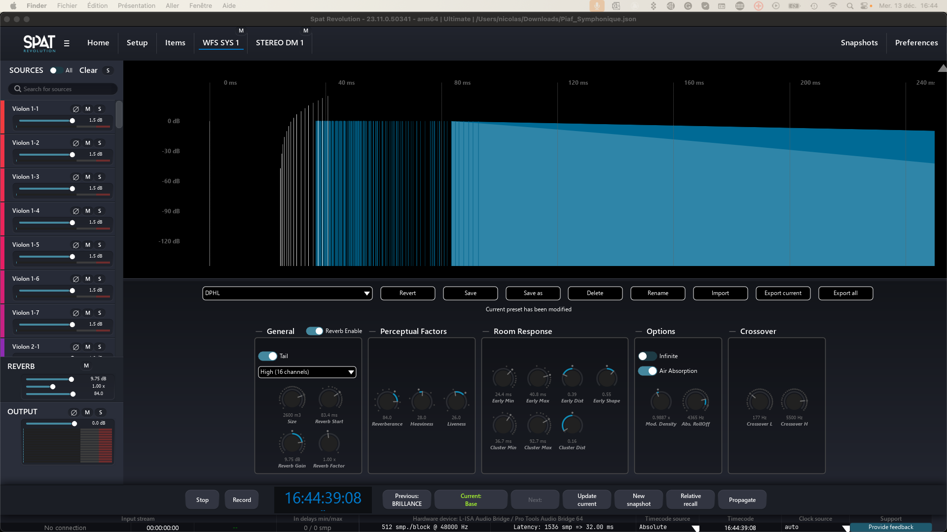947x532 pixels.
Task: Click the macOS Spotlight search icon
Action: coord(850,6)
